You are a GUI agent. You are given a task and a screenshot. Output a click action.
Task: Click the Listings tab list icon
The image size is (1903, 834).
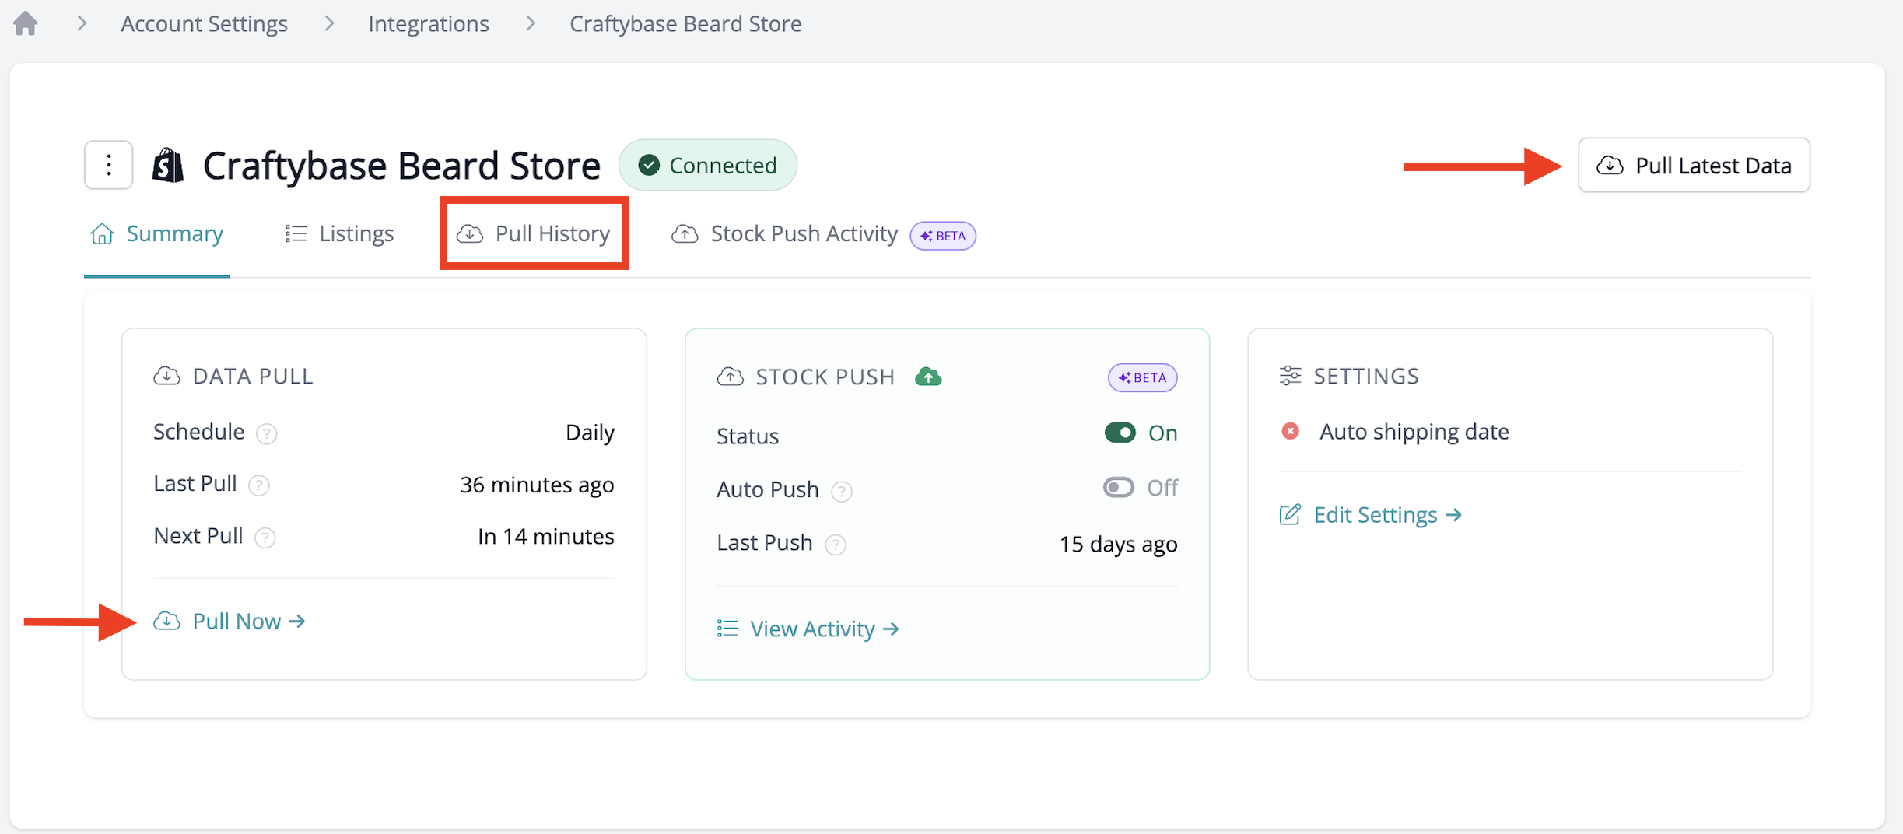(x=296, y=233)
